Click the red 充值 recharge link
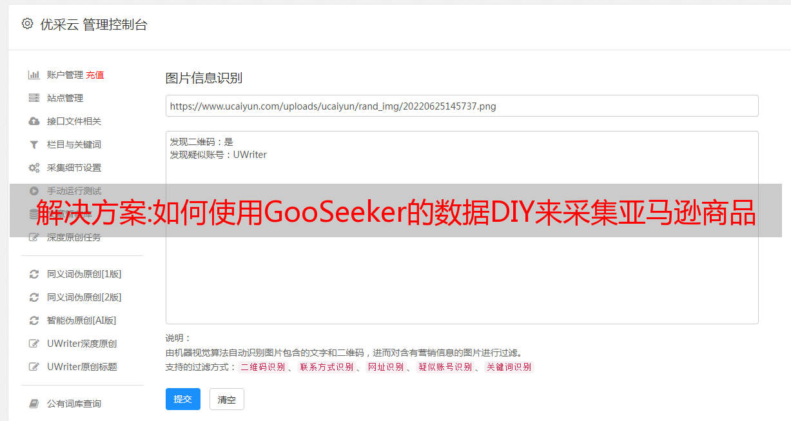791x421 pixels. click(95, 75)
